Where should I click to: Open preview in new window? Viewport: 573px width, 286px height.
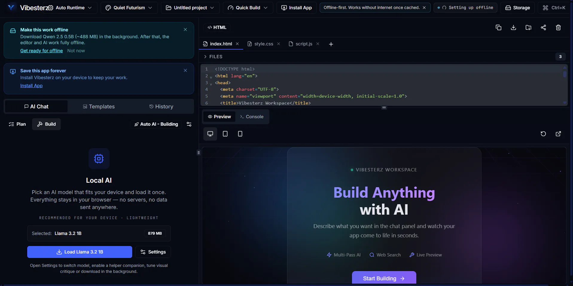pos(558,134)
